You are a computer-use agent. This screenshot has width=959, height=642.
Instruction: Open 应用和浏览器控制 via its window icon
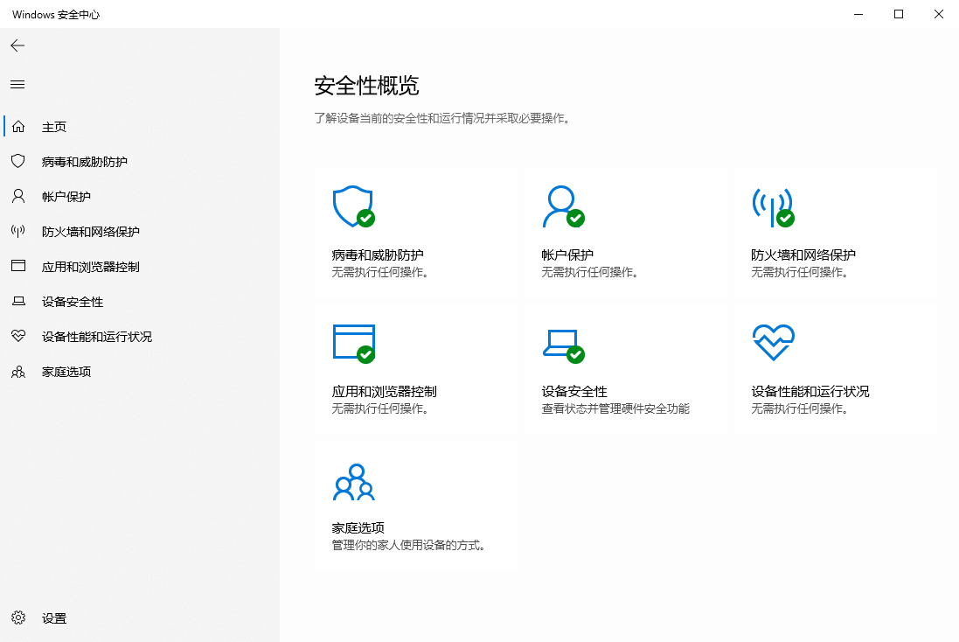(353, 341)
